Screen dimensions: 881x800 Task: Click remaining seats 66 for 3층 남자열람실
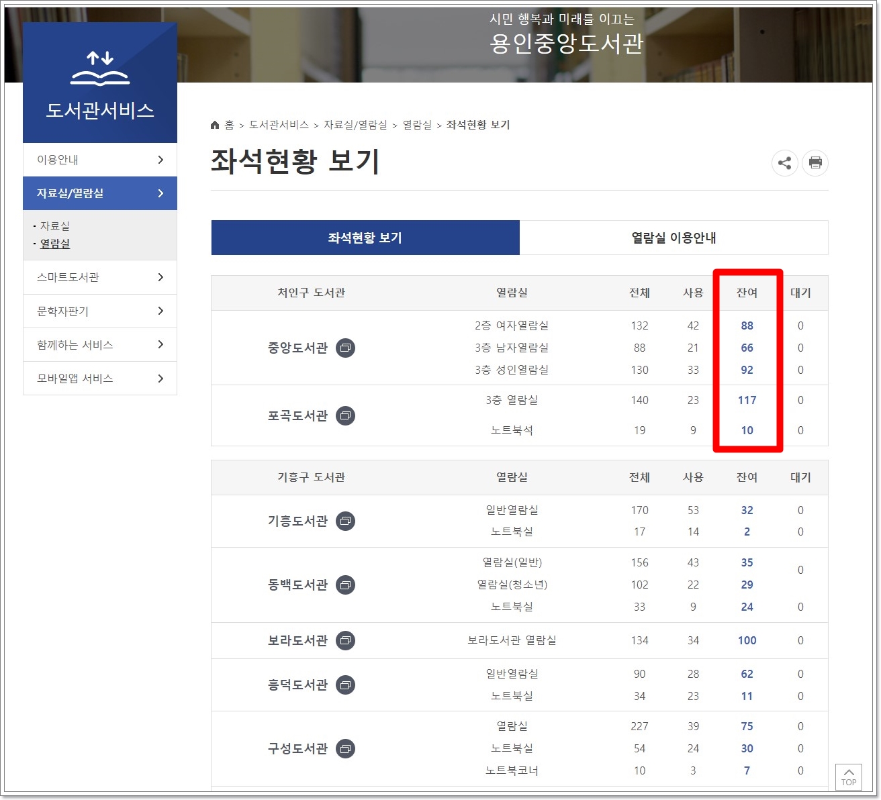tap(747, 348)
